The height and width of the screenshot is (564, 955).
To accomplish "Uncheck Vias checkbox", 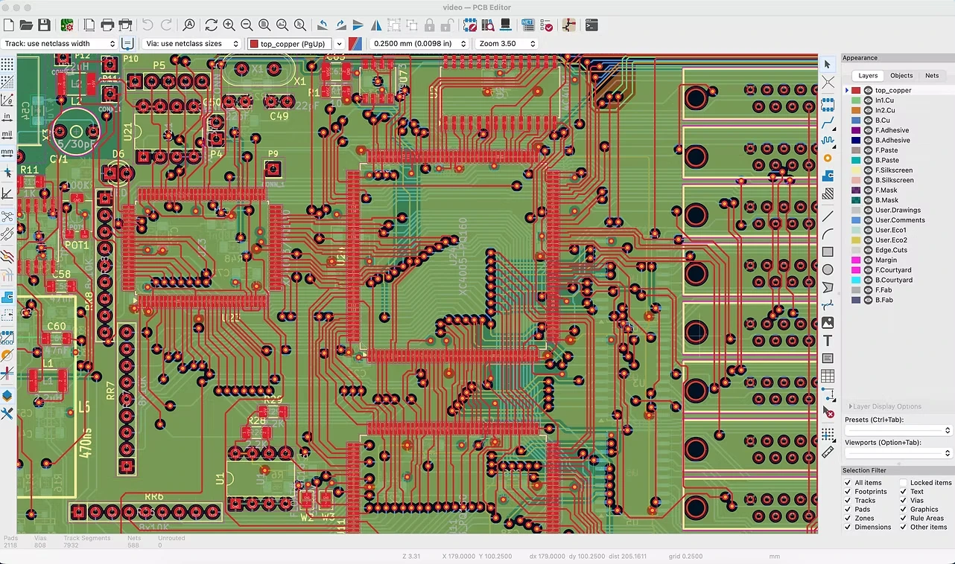I will [x=903, y=501].
